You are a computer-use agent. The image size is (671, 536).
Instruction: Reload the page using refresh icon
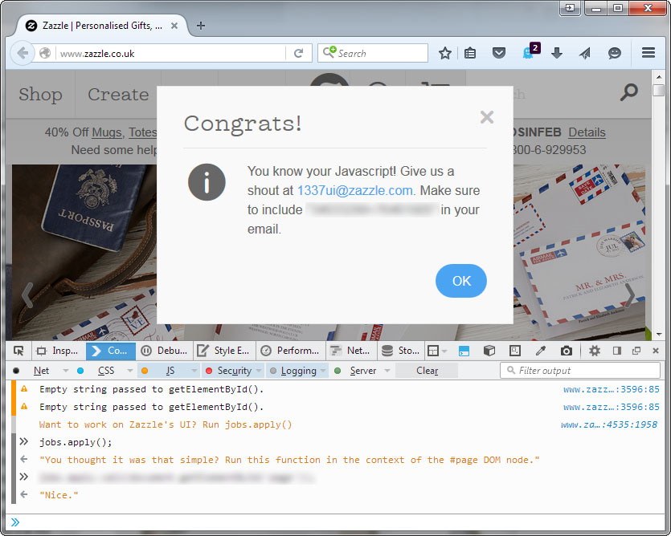[x=298, y=53]
